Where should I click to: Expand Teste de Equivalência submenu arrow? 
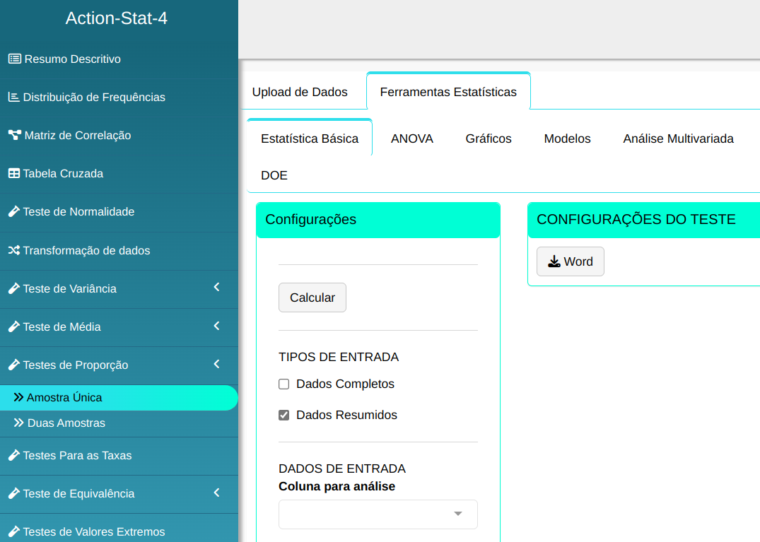click(217, 493)
